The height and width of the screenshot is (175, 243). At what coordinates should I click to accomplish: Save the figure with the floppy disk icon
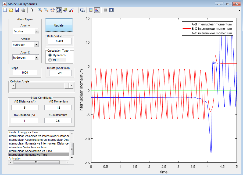pyautogui.click(x=17, y=10)
